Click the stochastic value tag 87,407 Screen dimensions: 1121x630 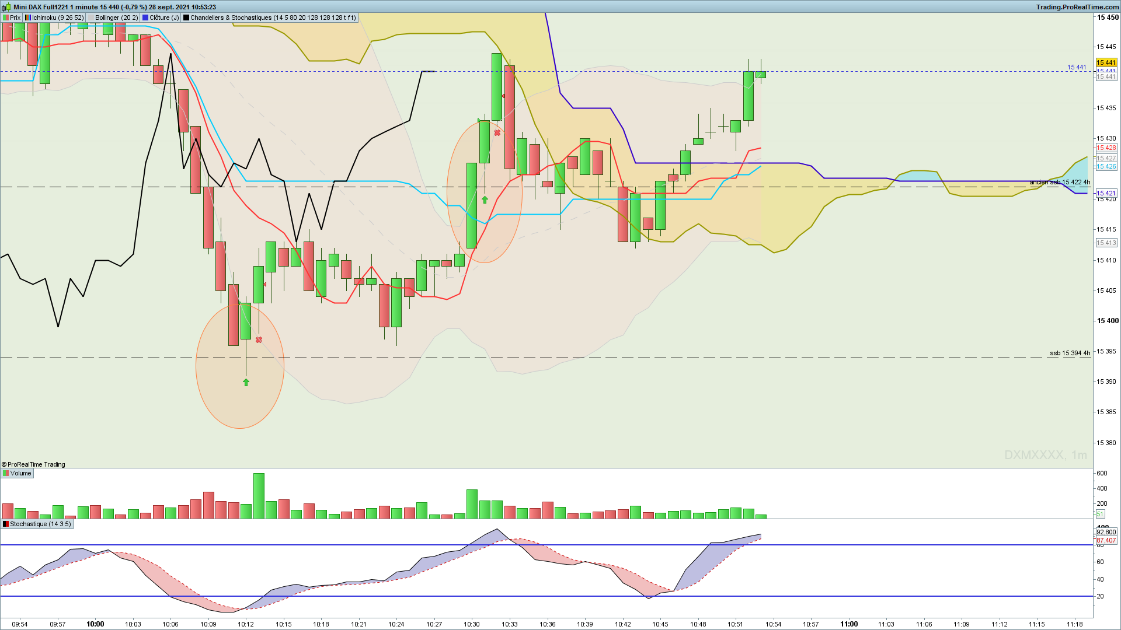(1106, 540)
